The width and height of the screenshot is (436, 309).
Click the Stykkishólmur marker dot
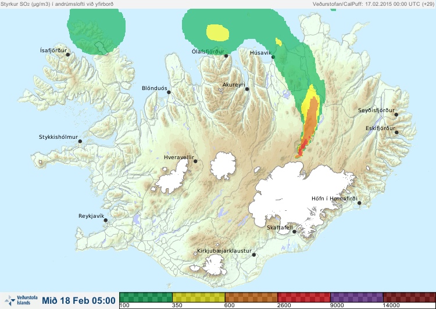pyautogui.click(x=80, y=141)
